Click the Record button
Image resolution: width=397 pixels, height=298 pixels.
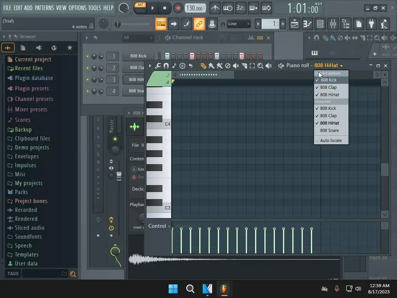178,8
